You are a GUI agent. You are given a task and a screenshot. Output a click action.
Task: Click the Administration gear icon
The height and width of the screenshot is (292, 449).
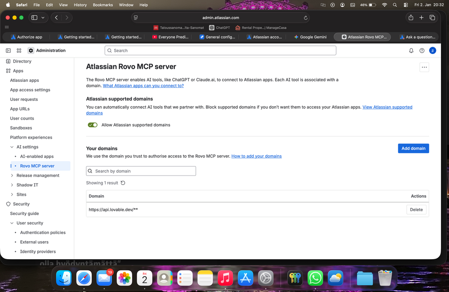tap(31, 50)
